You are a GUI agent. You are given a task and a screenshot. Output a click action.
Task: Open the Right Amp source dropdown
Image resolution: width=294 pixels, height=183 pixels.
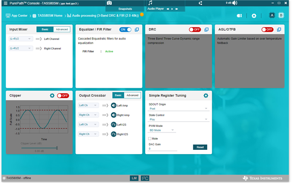[88, 115]
